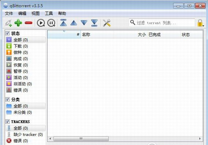Select the 非活动 (0) status filter
The width and height of the screenshot is (208, 145).
pyautogui.click(x=25, y=84)
